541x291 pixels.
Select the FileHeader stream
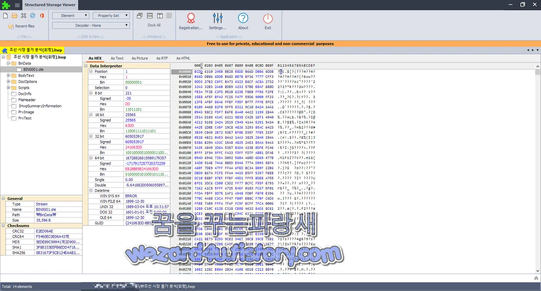27,100
